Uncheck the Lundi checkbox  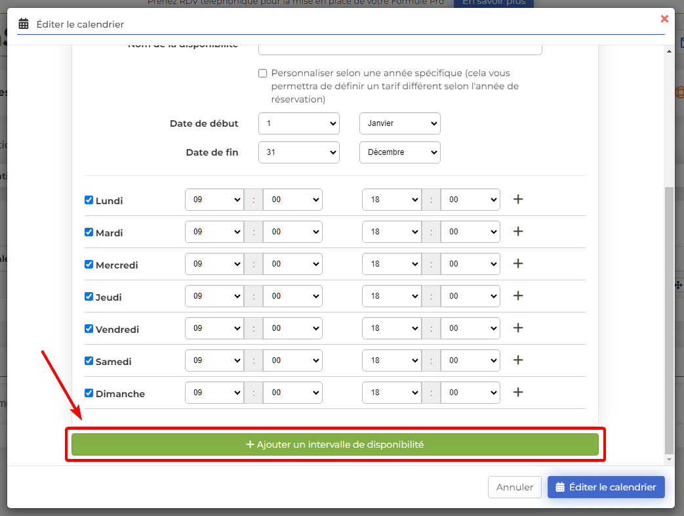click(x=89, y=200)
